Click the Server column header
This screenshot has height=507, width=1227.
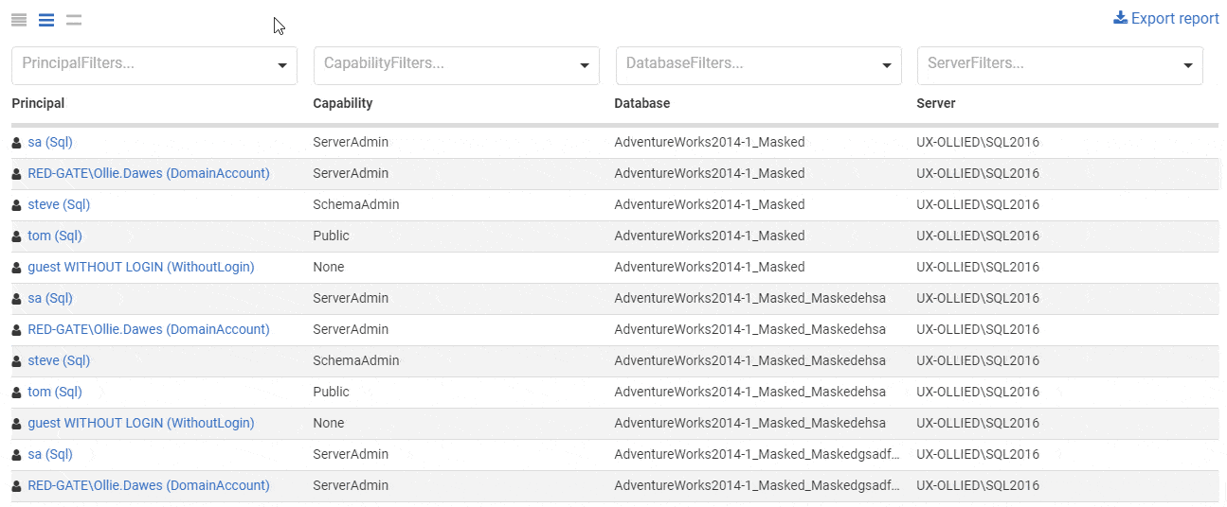pyautogui.click(x=936, y=103)
